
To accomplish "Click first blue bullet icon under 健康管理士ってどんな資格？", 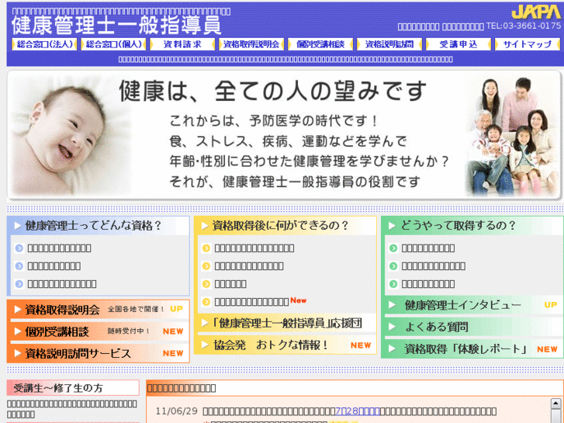I will 19,248.
